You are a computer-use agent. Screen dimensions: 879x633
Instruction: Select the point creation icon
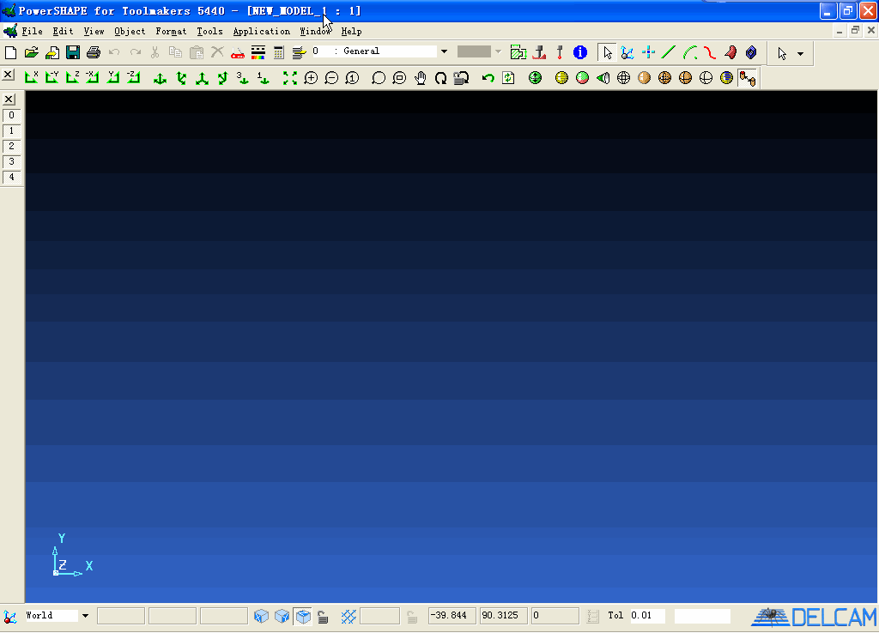coord(649,52)
